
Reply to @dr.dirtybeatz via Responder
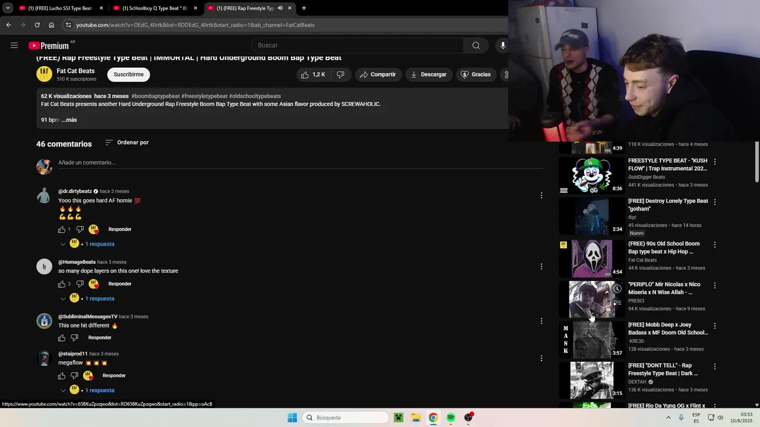pyautogui.click(x=120, y=230)
